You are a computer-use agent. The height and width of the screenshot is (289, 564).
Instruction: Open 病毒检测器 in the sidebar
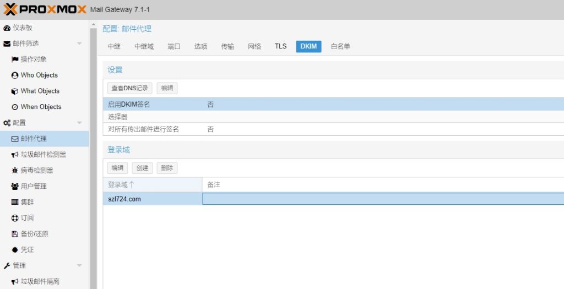pyautogui.click(x=37, y=171)
